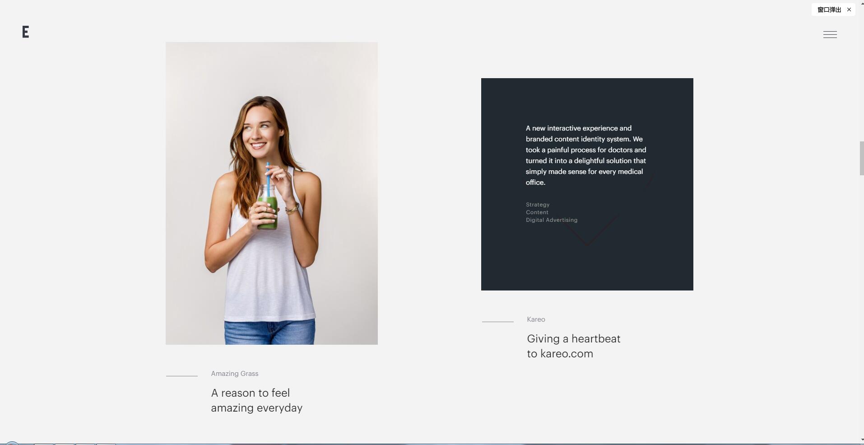Click the Digital Advertising tag
Image resolution: width=864 pixels, height=445 pixels.
(x=551, y=220)
